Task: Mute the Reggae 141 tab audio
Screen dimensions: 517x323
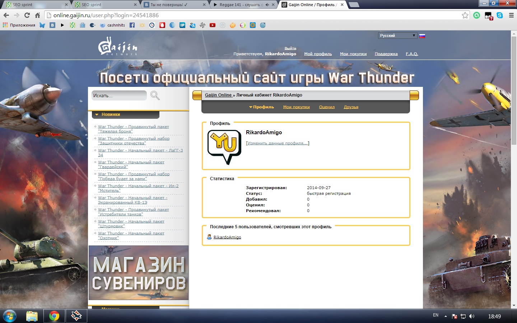Action: coord(267,5)
